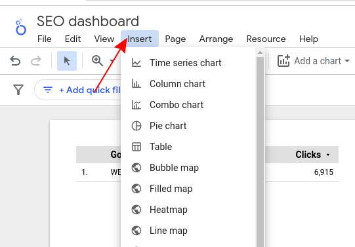Open the Clicks column sort dropdown
Image resolution: width=355 pixels, height=247 pixels.
[x=328, y=155]
